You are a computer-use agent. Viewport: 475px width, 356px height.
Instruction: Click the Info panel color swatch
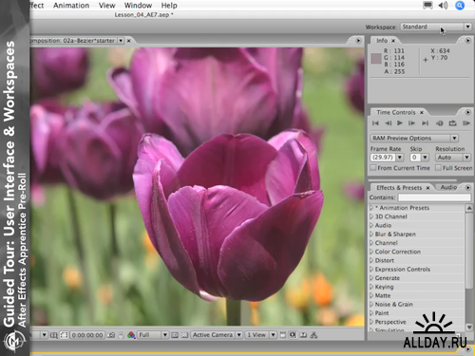[376, 59]
